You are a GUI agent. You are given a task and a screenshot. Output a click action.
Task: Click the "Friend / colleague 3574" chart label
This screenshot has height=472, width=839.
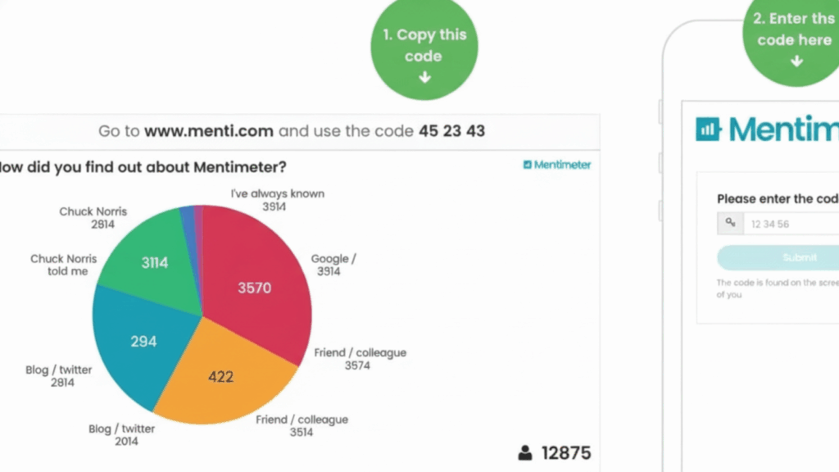coord(361,359)
